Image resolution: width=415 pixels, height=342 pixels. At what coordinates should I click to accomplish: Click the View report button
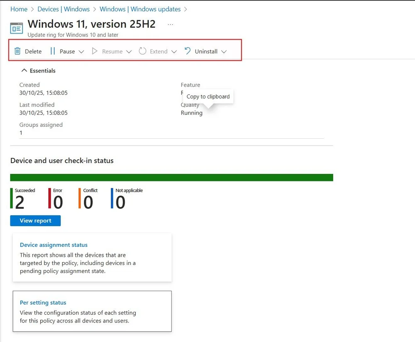pos(35,221)
